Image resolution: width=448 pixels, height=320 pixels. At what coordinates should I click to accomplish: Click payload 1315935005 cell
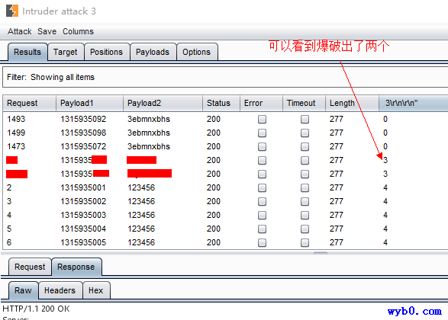[83, 242]
